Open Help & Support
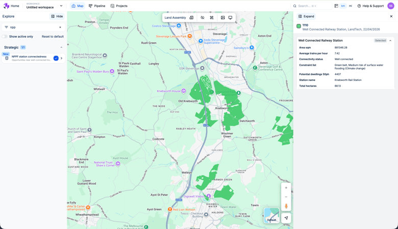 370,6
